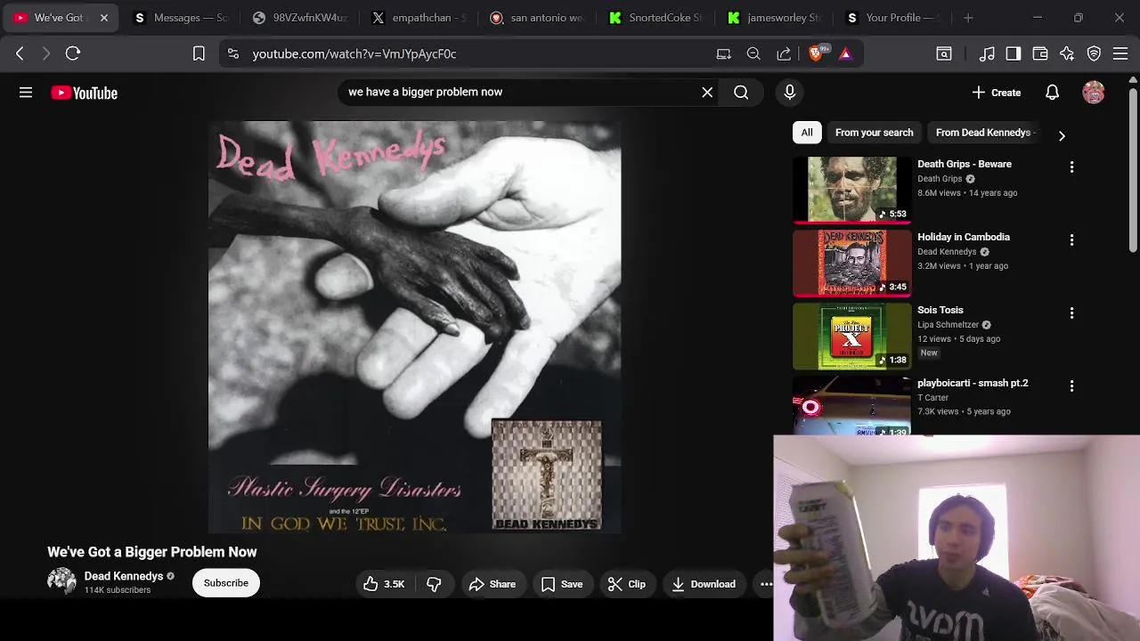1140x641 pixels.
Task: Open Lipa Schmeltzer channel link
Action: pyautogui.click(x=948, y=325)
